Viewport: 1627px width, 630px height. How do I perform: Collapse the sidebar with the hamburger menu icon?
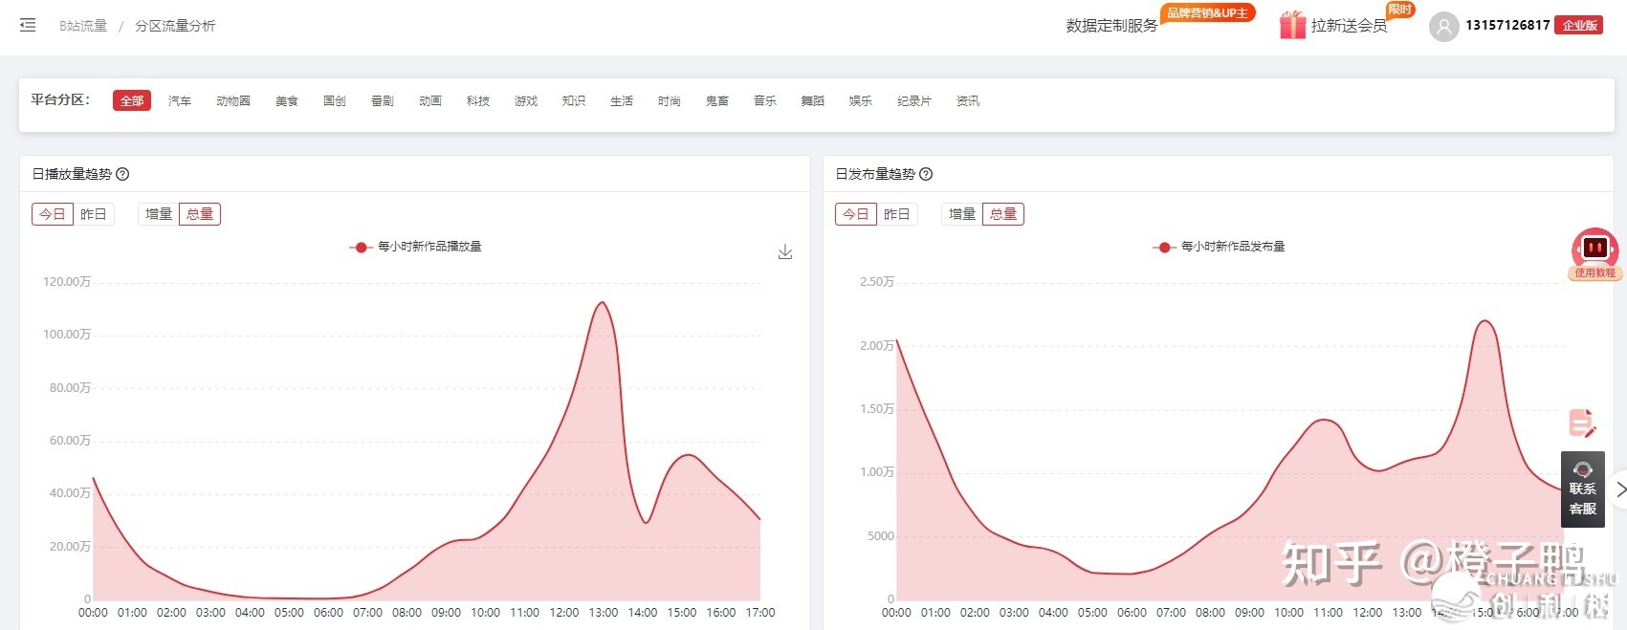click(28, 26)
